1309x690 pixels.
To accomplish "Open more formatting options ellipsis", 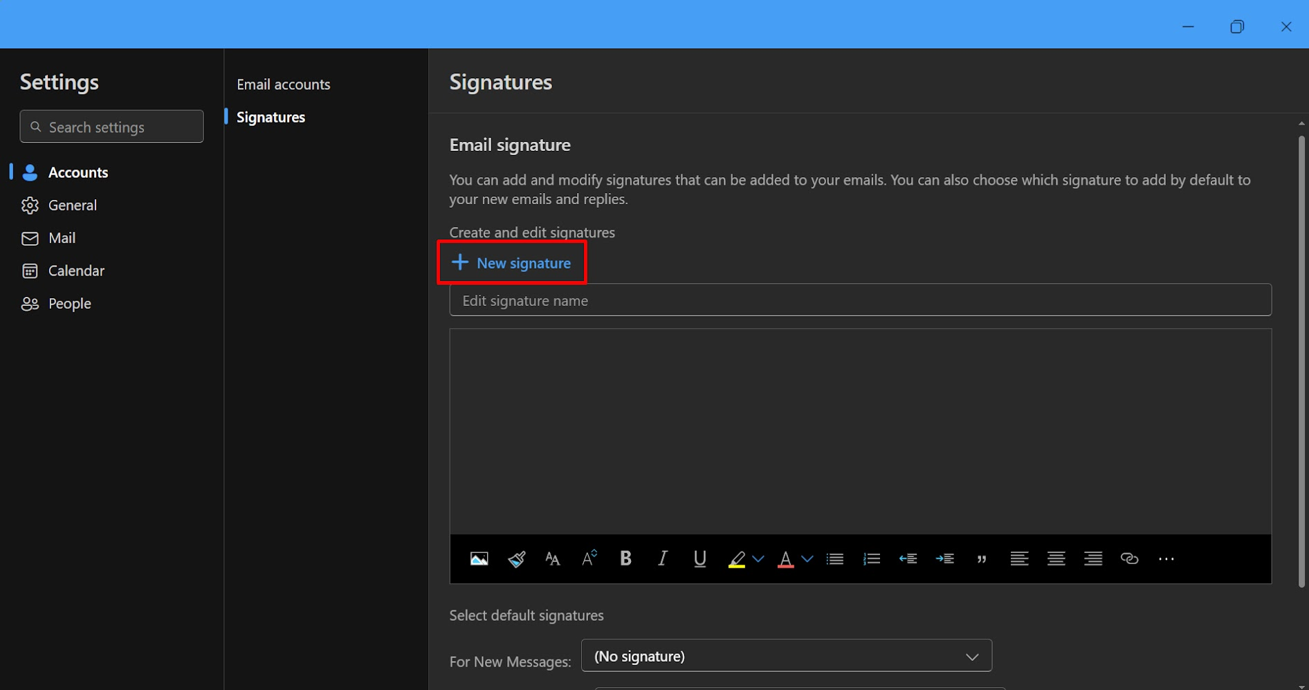I will coord(1166,559).
